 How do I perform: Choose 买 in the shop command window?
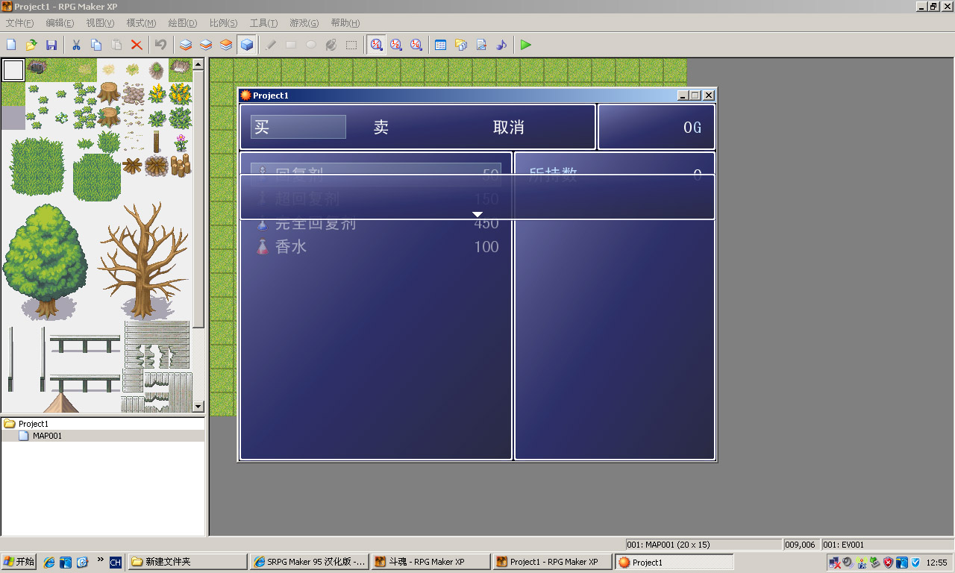298,127
